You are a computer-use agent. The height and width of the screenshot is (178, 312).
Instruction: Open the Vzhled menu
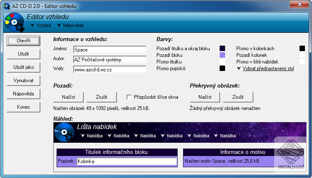point(41,25)
